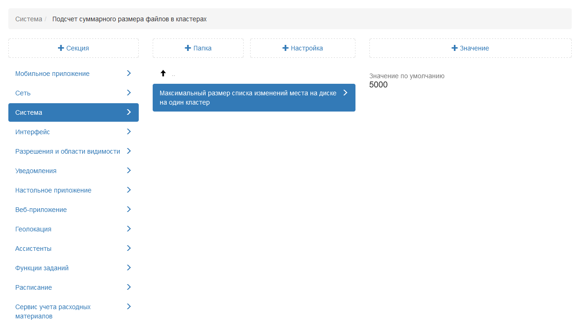The image size is (581, 336).
Task: Expand the Ассистенты chevron arrow
Action: coord(129,249)
